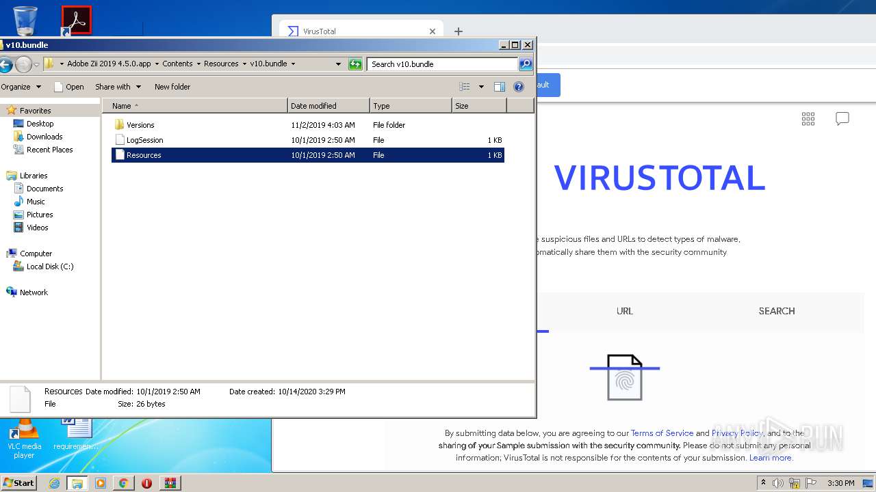Open Desktop in Favorites

40,124
